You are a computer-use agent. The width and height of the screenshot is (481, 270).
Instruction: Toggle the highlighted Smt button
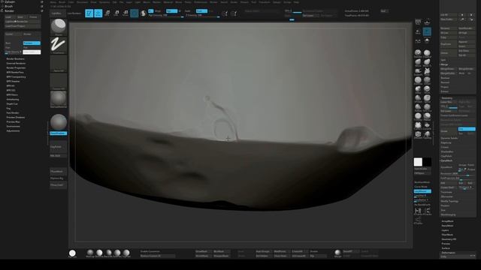[x=467, y=129]
